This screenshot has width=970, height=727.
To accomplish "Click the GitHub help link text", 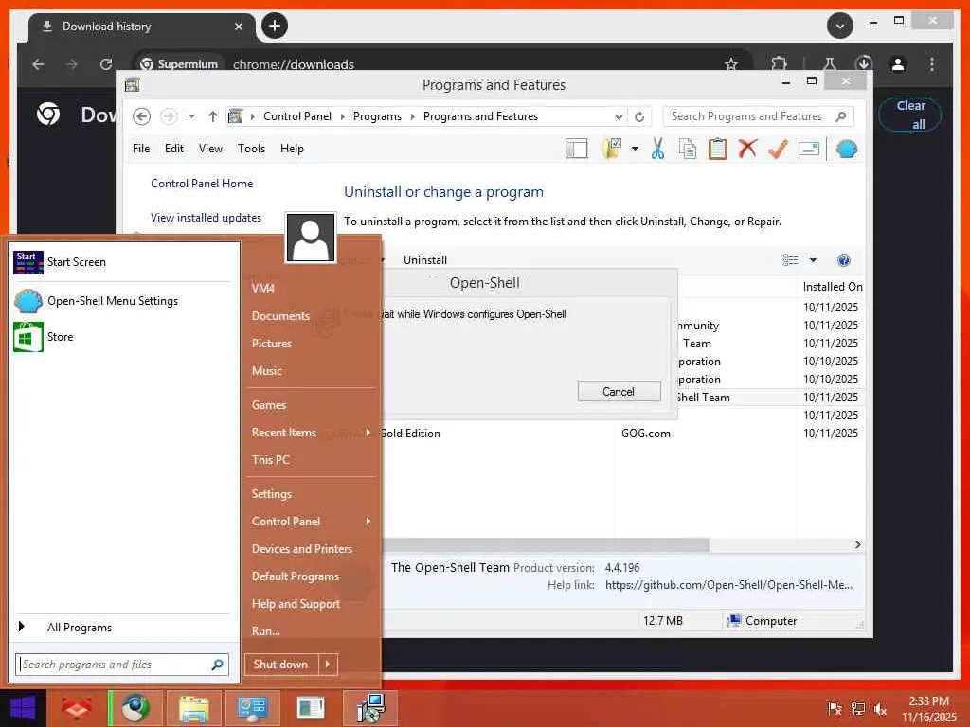I will 728,585.
